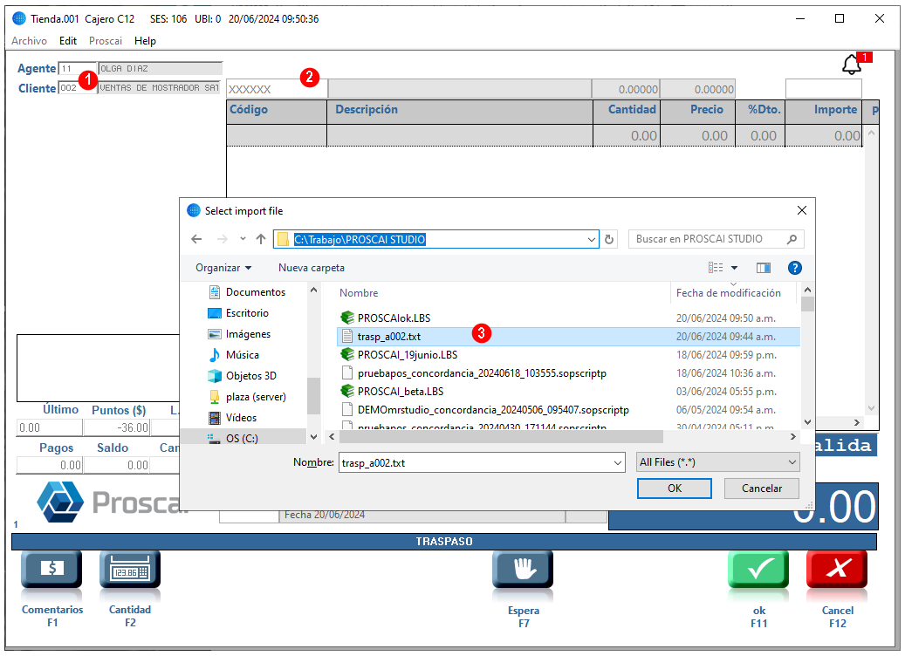
Task: Click the Importe column header
Action: [823, 110]
